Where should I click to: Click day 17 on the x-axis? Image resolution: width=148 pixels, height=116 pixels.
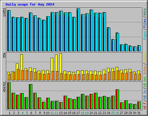[78, 113]
